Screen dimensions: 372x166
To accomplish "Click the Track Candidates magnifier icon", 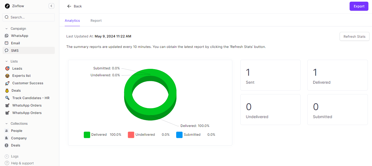I will tap(7, 98).
